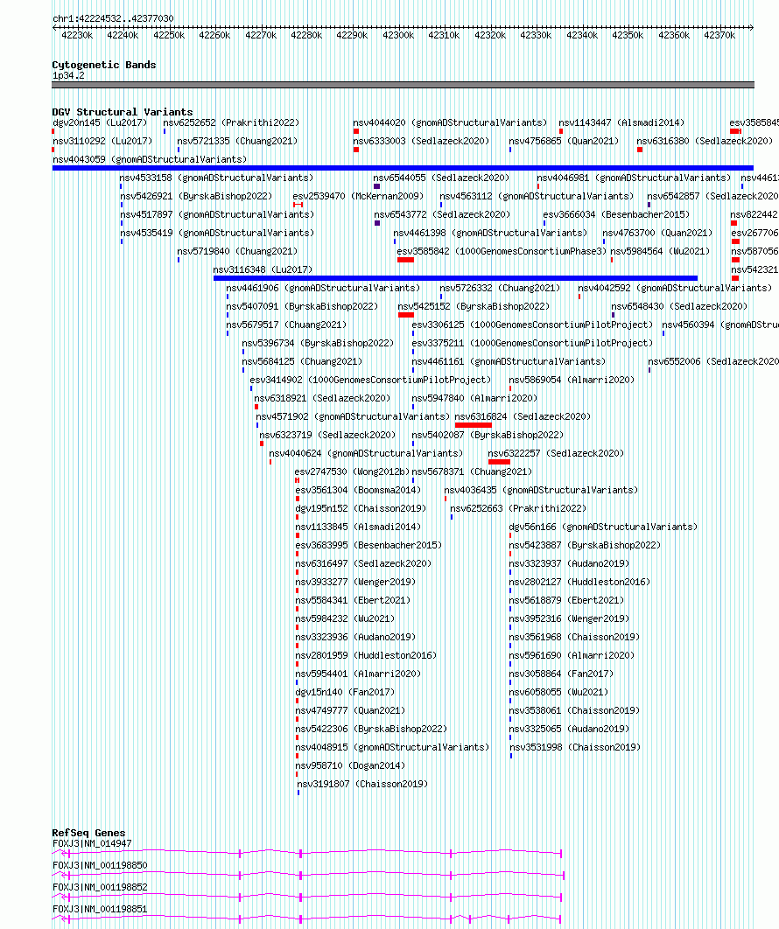779x929 pixels.
Task: Click nsv5684125 (Chuang2021) label
Action: 302,361
